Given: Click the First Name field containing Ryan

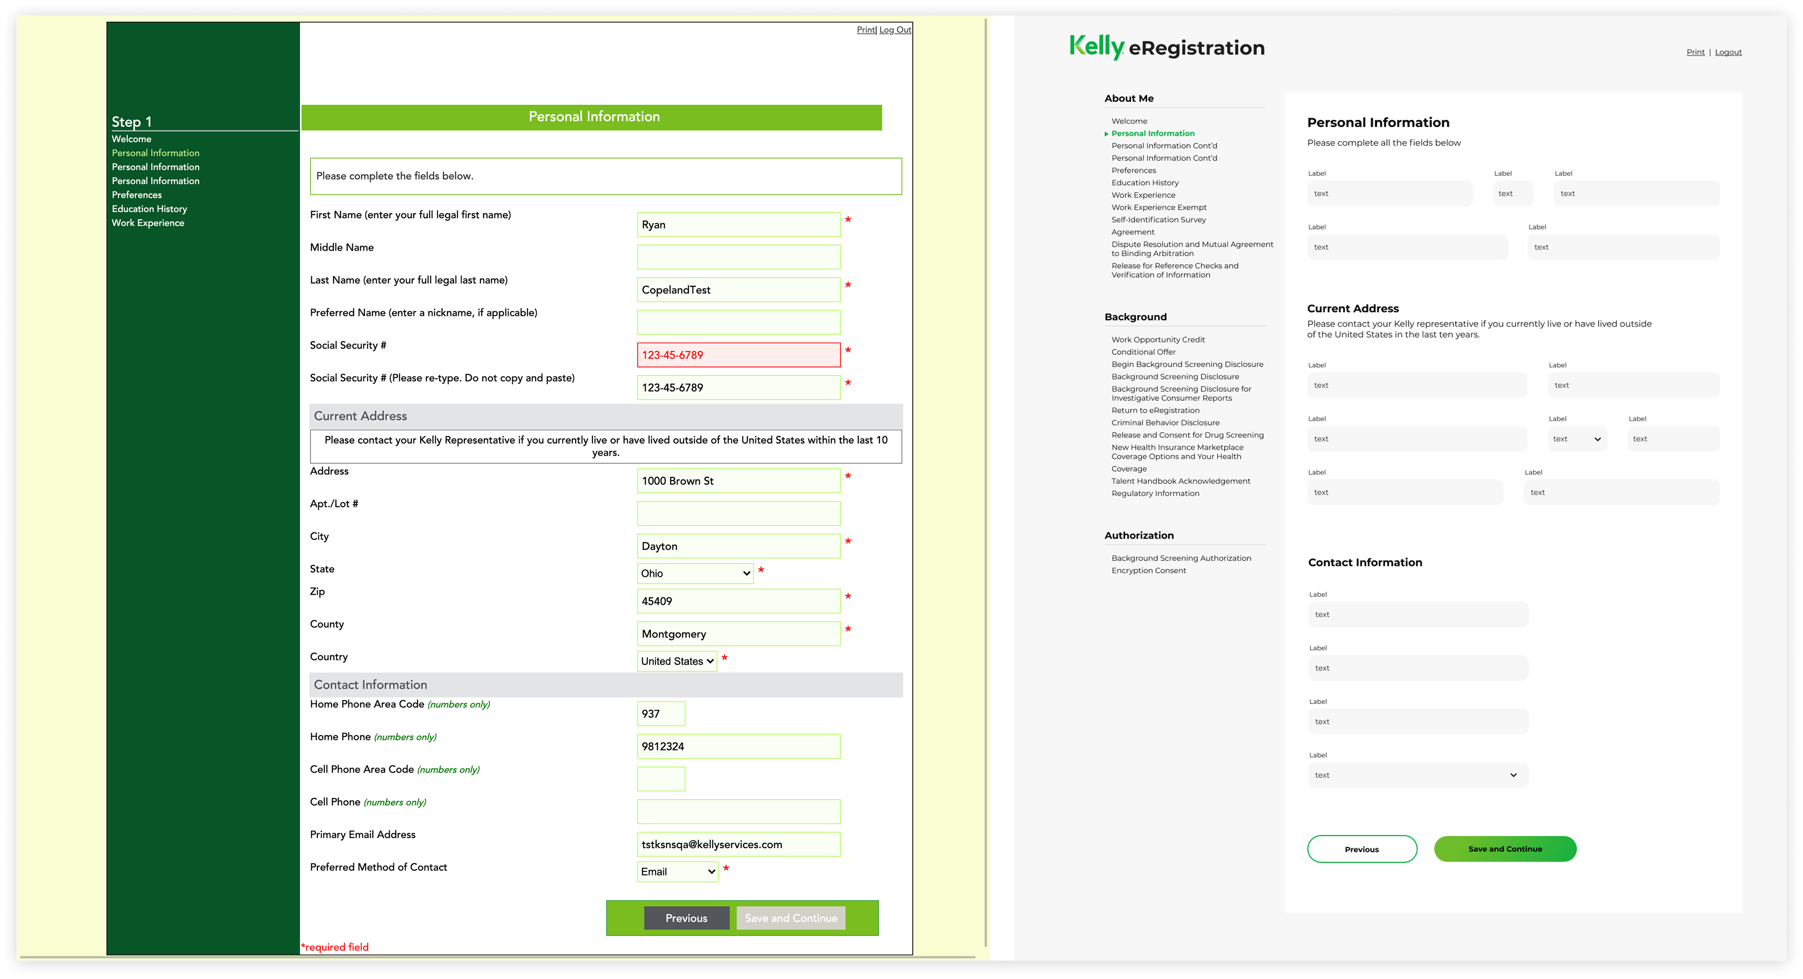Looking at the screenshot, I should 739,225.
